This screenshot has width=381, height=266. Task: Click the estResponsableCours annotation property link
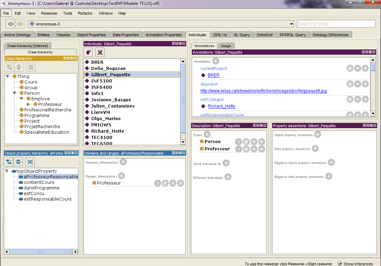[222, 115]
